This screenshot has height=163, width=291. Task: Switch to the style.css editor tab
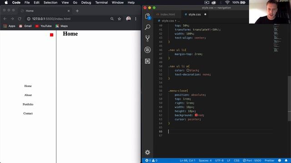pos(195,14)
